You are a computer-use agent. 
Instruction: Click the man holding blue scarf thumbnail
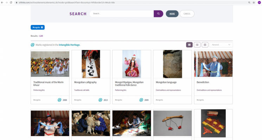(x=50, y=123)
